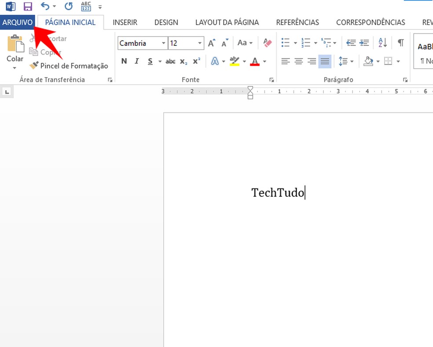Screen dimensions: 433x347
Task: Toggle show paragraph marks
Action: pyautogui.click(x=400, y=43)
